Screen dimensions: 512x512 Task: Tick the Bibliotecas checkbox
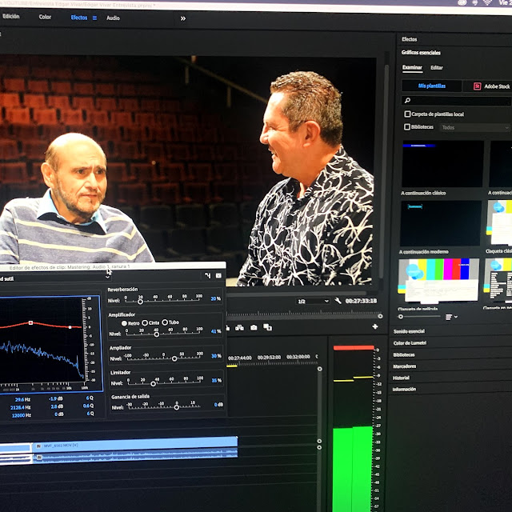(408, 127)
